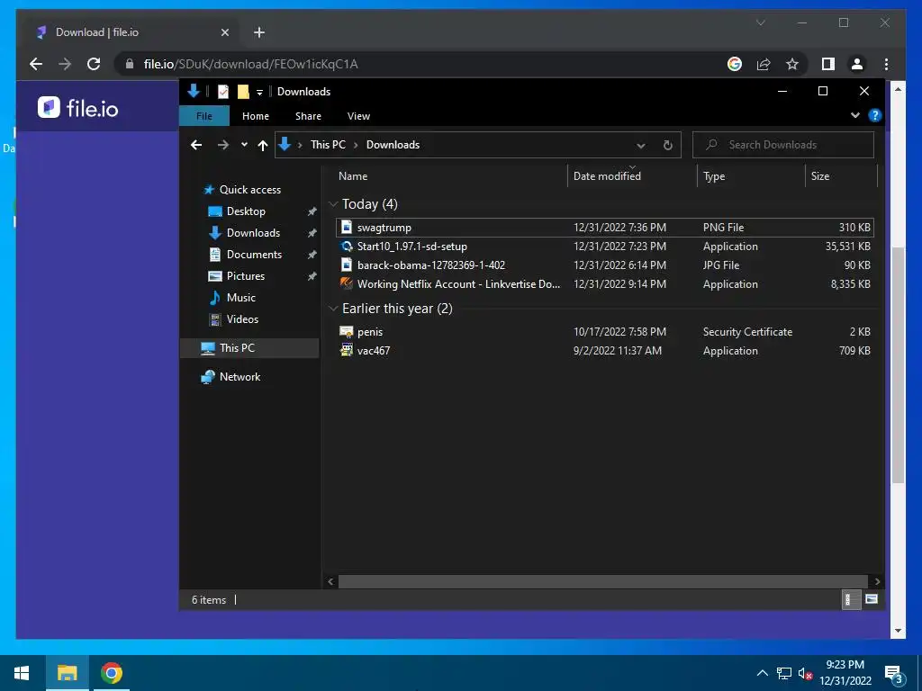Go back in the Chrome browser

click(36, 64)
